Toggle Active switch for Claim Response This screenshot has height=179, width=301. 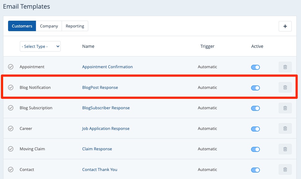pos(255,149)
